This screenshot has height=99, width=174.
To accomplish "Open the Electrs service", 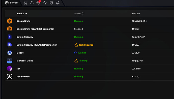I will tap(20, 53).
